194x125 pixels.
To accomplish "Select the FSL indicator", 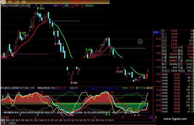I will 31,120.
